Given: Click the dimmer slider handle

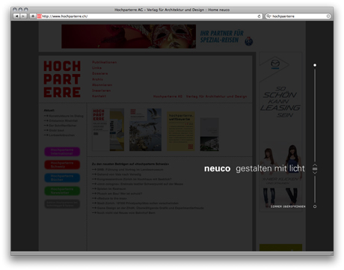Looking at the screenshot, I should (315, 169).
